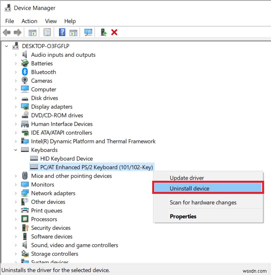Image resolution: width=271 pixels, height=275 pixels.
Task: Select the Other devices label
Action: pyautogui.click(x=48, y=202)
